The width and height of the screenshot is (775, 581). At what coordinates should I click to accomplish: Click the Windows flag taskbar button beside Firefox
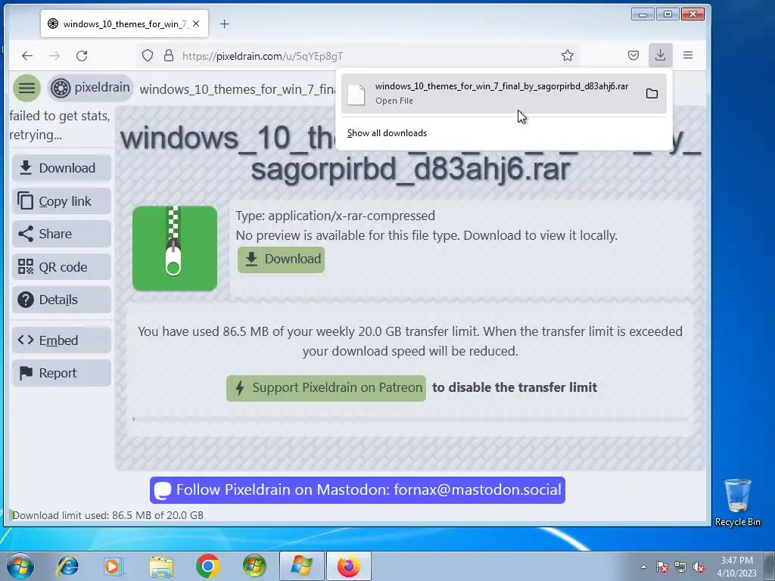point(302,566)
